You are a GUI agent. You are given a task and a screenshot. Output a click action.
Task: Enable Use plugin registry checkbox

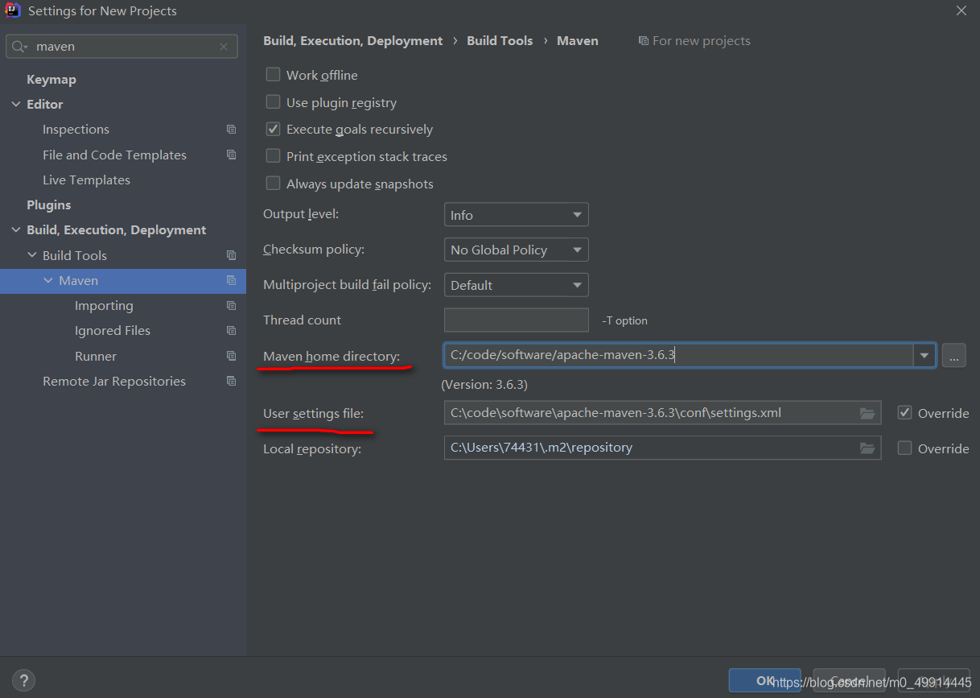[x=273, y=102]
